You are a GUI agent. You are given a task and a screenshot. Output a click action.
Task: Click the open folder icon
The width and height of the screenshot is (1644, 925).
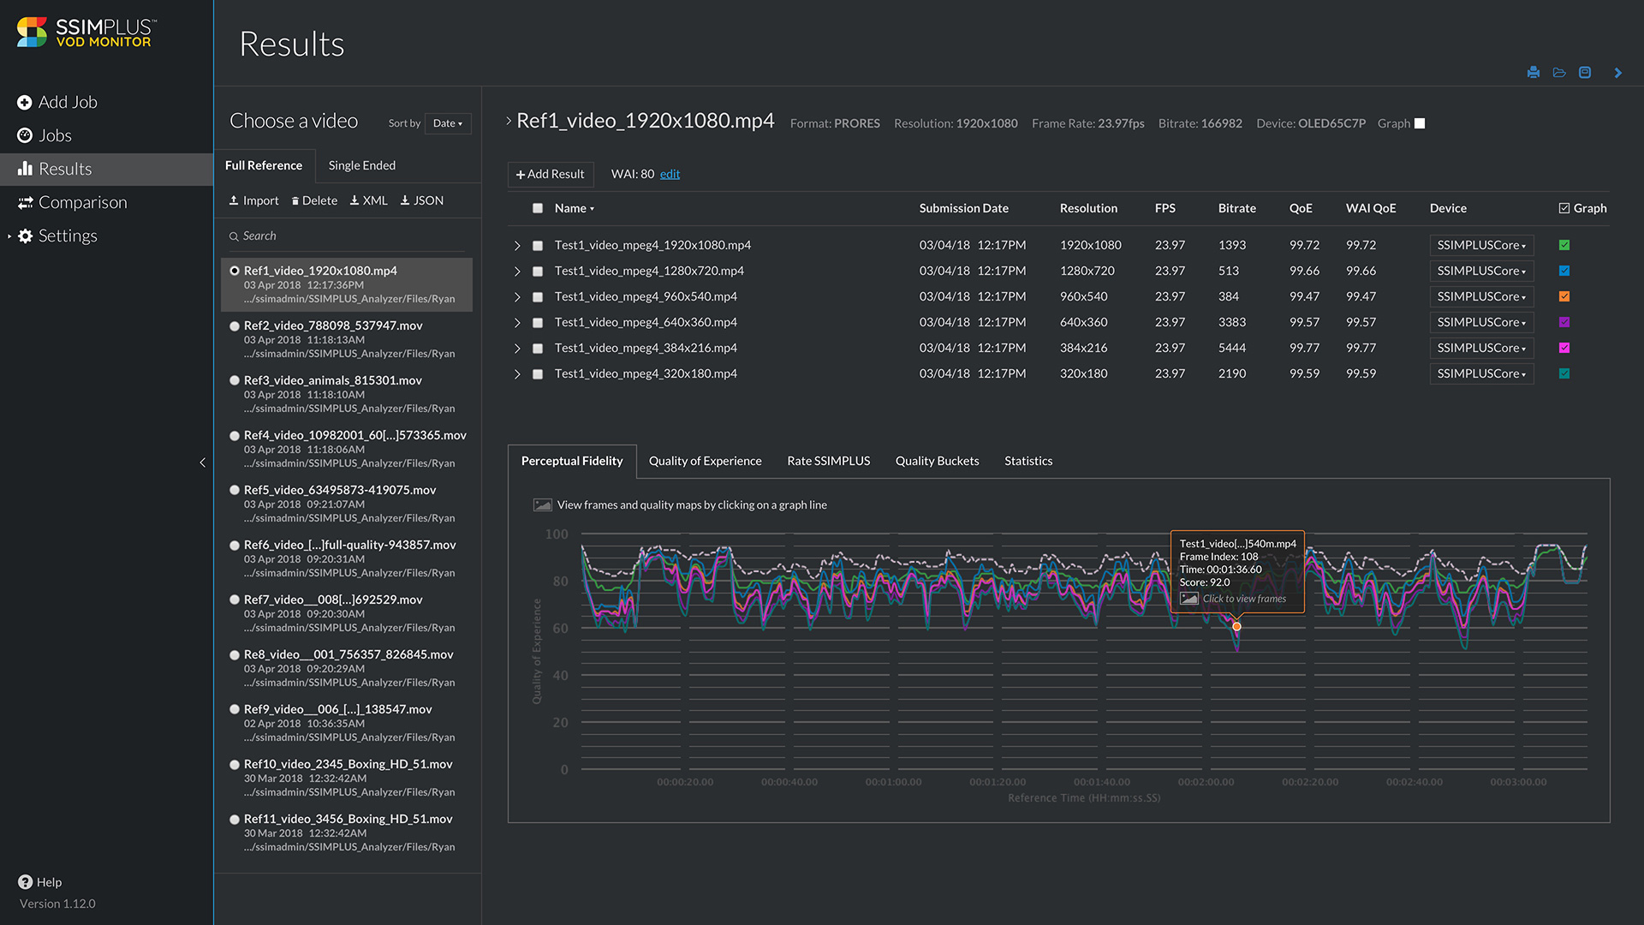point(1559,73)
